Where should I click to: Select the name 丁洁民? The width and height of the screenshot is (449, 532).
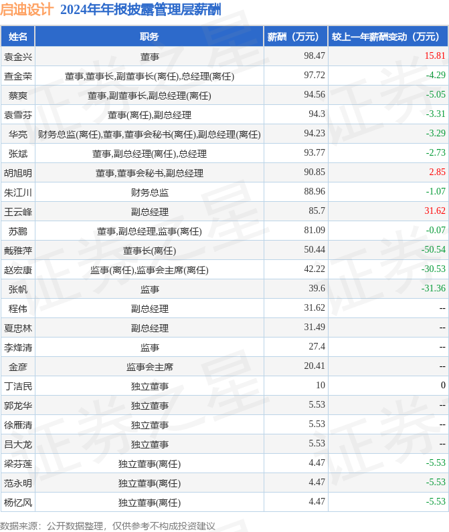pyautogui.click(x=17, y=386)
